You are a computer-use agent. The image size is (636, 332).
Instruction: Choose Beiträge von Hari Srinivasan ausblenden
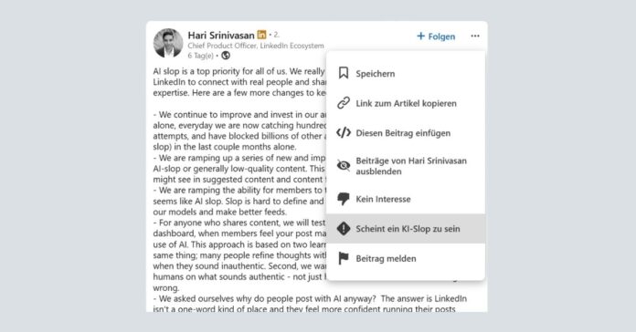point(406,166)
